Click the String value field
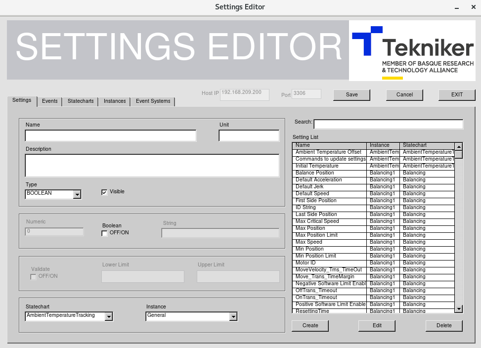The width and height of the screenshot is (481, 348). [220, 233]
